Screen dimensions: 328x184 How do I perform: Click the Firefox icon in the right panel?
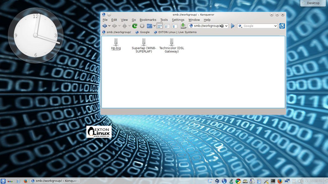click(x=280, y=181)
